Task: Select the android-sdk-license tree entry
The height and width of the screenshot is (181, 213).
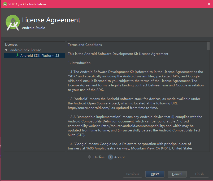Action: (x=26, y=50)
